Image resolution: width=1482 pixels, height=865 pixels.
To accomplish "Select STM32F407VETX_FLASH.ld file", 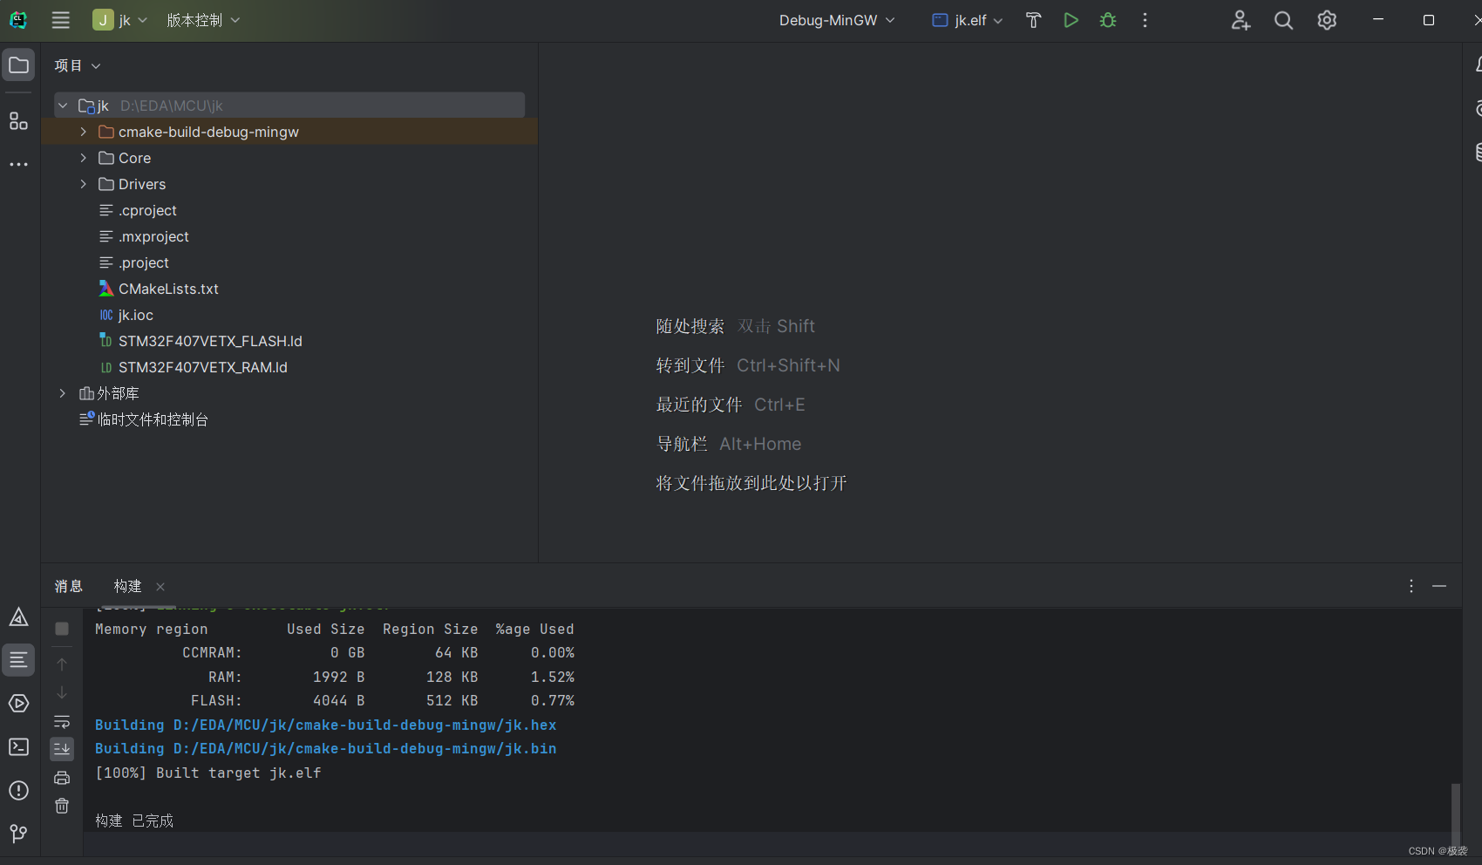I will click(201, 341).
